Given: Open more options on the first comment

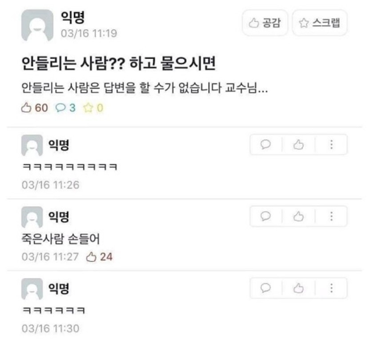Looking at the screenshot, I should (x=331, y=145).
